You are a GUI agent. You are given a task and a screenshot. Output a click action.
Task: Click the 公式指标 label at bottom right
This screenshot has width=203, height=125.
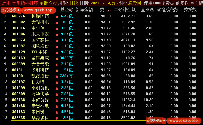(154, 120)
